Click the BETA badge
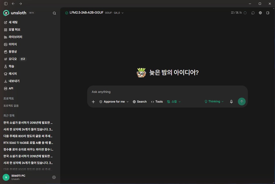Screen dimensions: 275x184 31,13
